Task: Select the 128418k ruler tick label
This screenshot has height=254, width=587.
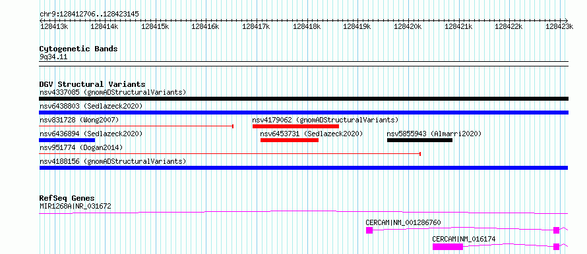Action: (307, 26)
